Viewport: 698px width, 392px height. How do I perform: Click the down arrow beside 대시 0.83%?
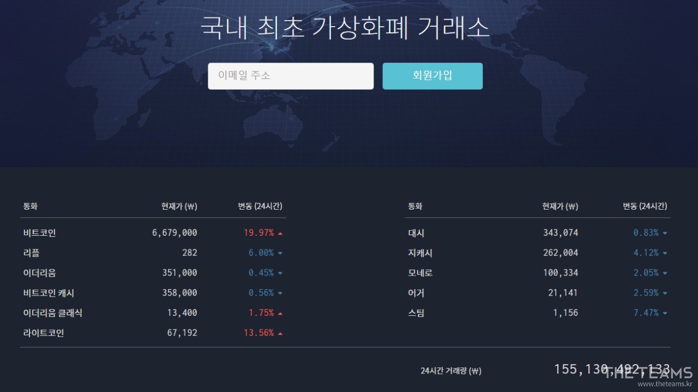[665, 234]
